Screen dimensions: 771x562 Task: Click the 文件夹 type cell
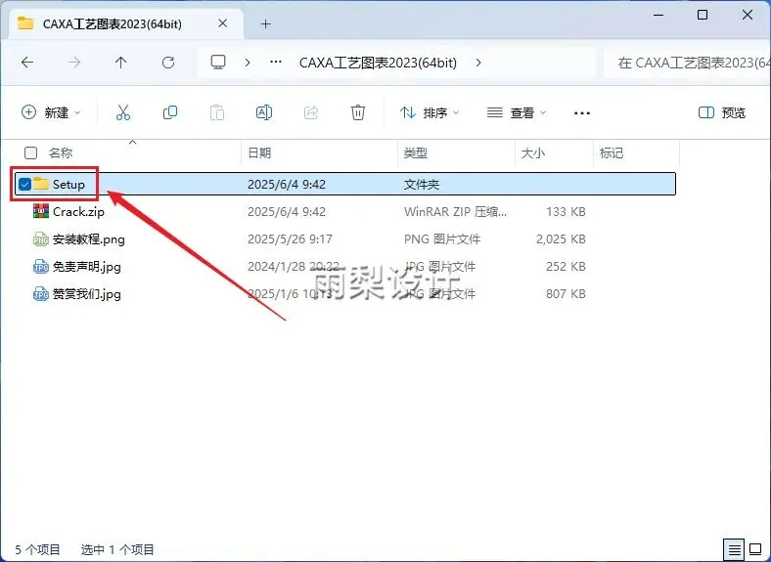(422, 184)
